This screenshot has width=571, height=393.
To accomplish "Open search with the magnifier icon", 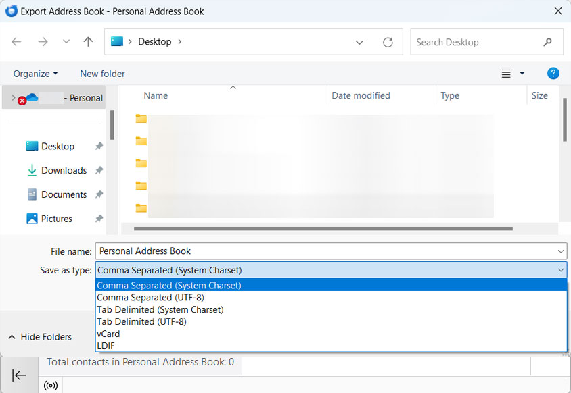I will (x=547, y=42).
